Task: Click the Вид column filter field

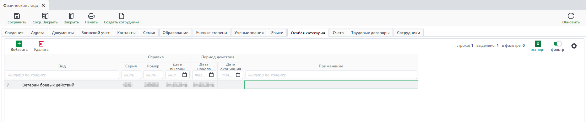Action: [62, 75]
